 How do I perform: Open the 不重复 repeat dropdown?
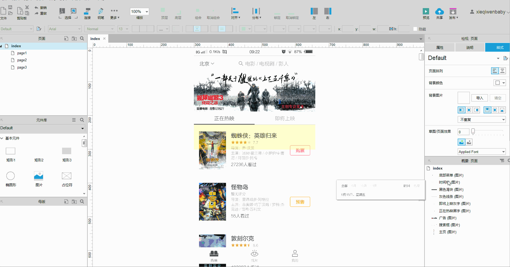click(x=482, y=120)
